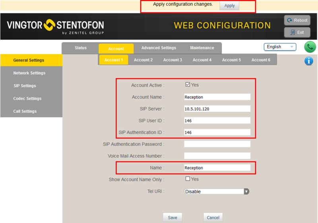Open Codec Settings in sidebar
The height and width of the screenshot is (223, 318).
point(31,99)
